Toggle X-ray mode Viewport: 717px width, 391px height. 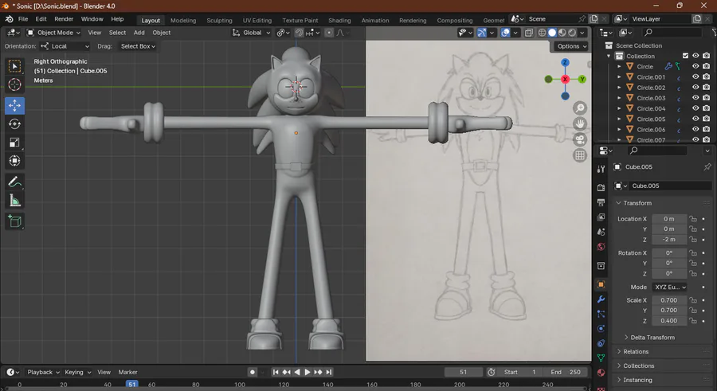click(529, 33)
